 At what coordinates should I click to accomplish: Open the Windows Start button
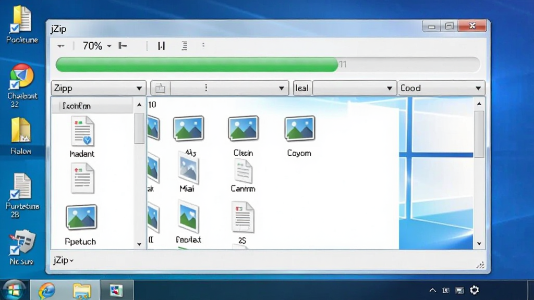[14, 291]
